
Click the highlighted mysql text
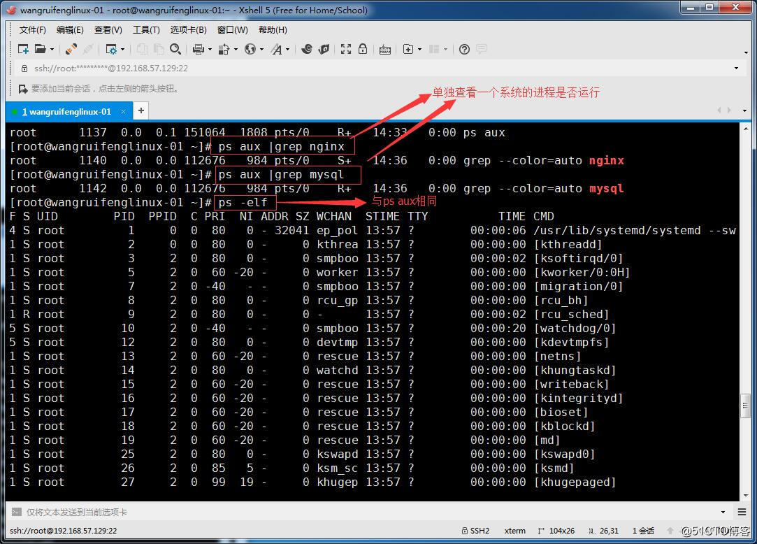click(x=607, y=188)
